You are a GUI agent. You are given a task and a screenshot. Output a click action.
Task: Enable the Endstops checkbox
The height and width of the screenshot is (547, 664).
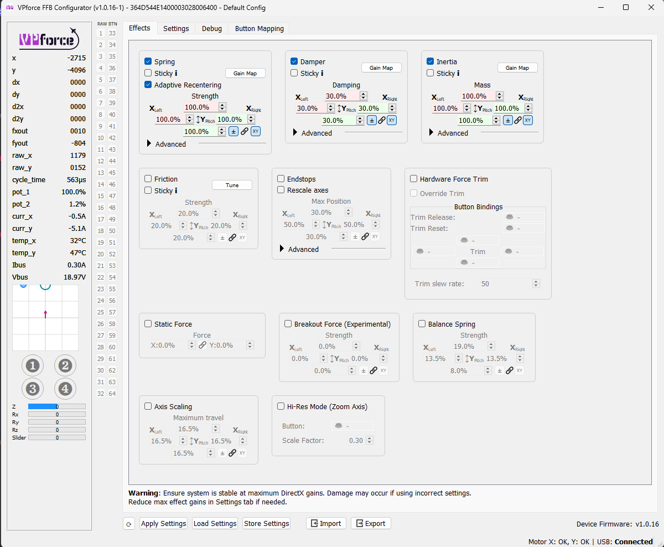point(281,179)
